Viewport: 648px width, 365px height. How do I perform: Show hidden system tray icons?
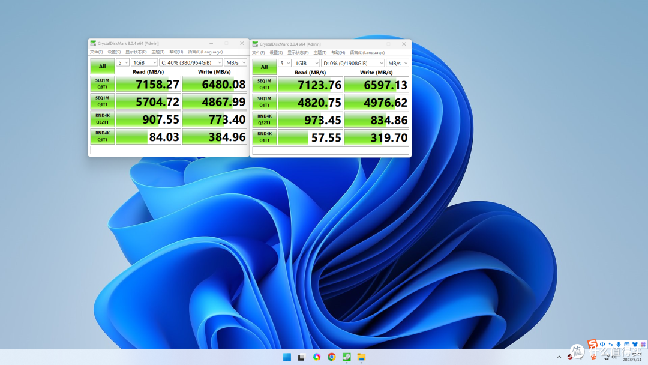coord(559,357)
